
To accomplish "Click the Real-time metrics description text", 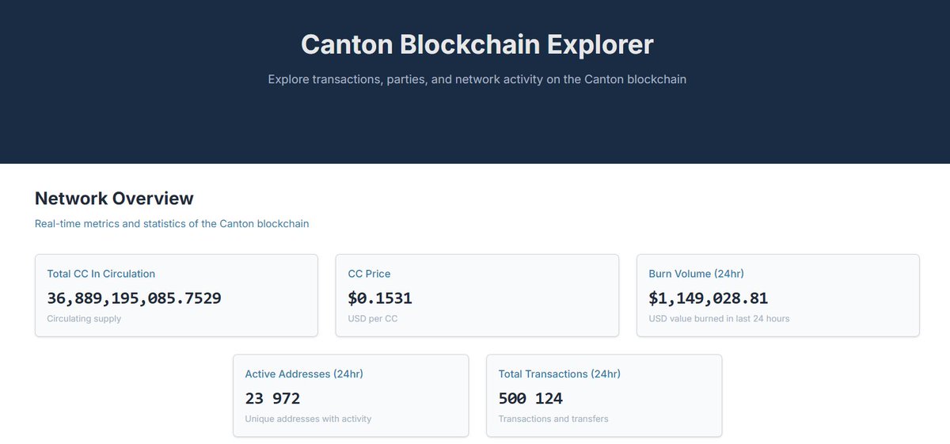I will [172, 224].
